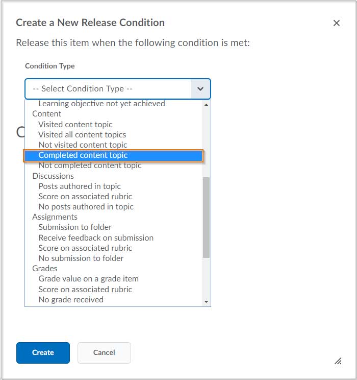357x380 pixels.
Task: Select "Visited all content topics" option
Action: coord(82,135)
